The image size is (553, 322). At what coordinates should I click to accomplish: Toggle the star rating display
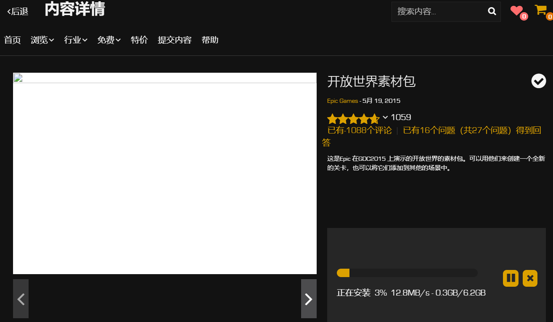click(354, 118)
